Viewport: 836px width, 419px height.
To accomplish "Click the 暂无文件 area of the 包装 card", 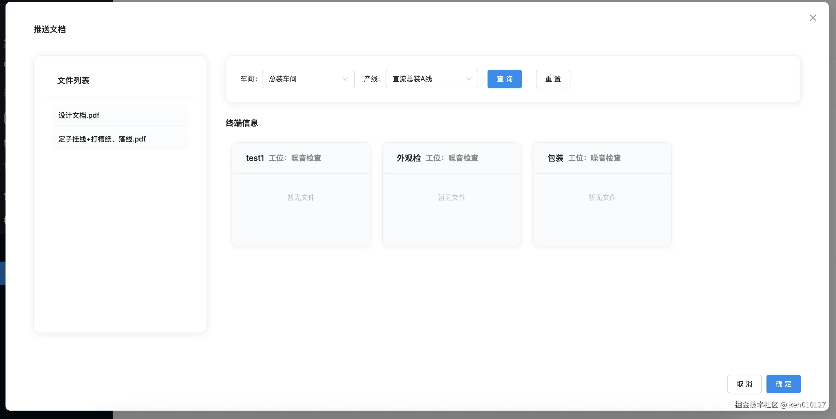I will coord(602,198).
